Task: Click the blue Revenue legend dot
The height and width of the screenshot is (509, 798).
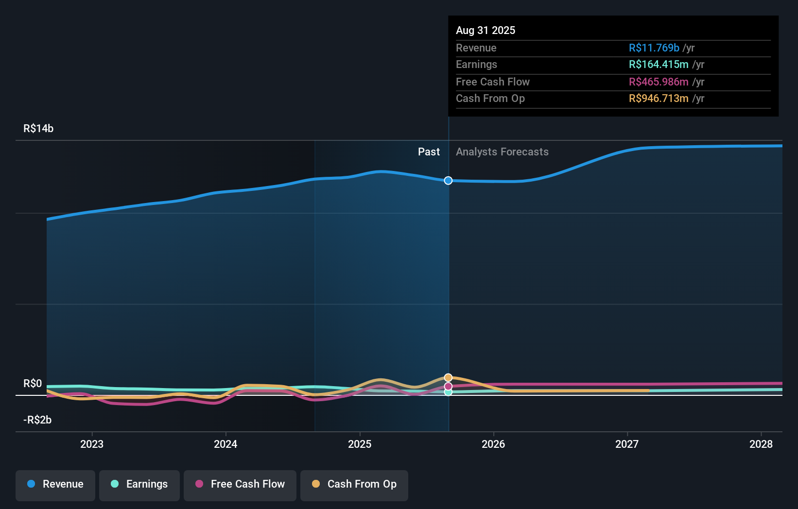Action: coord(31,484)
